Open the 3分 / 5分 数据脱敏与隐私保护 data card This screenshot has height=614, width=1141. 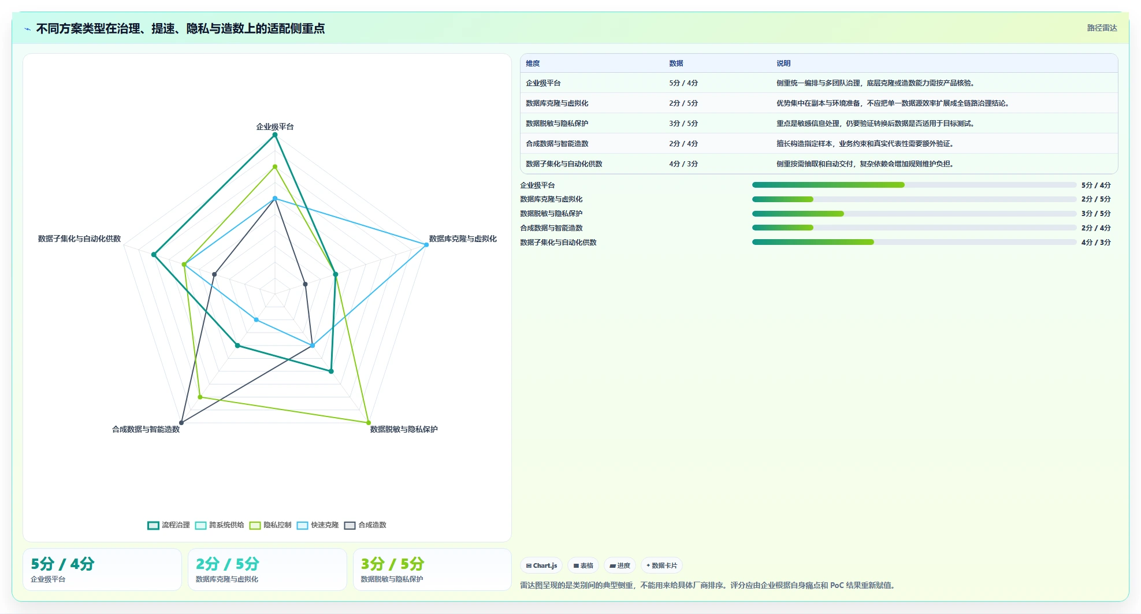click(433, 570)
